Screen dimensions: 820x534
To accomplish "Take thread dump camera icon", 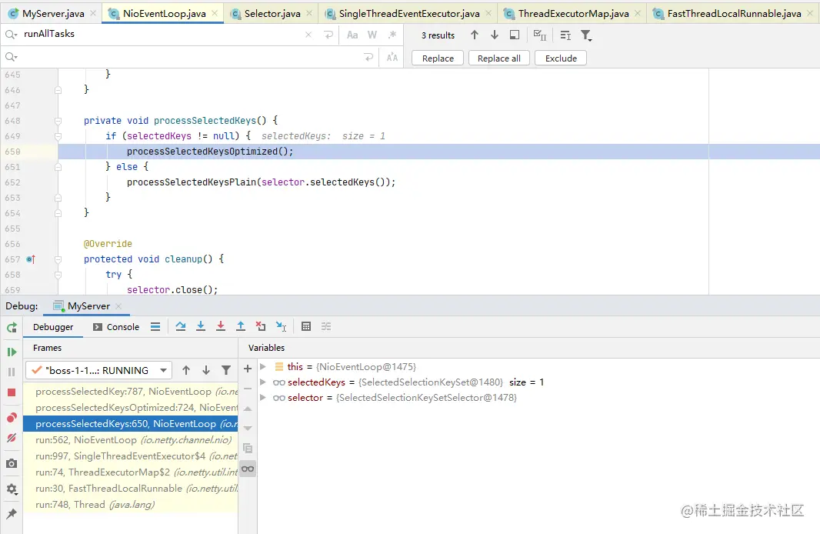I will point(12,463).
